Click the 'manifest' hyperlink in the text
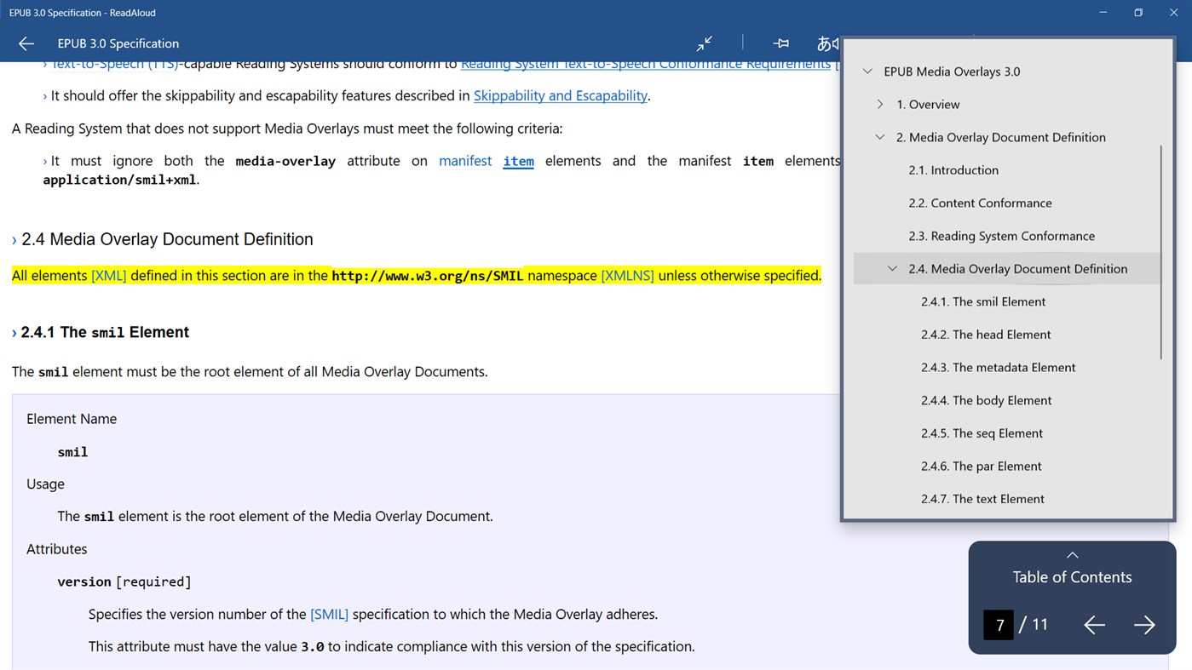 464,160
